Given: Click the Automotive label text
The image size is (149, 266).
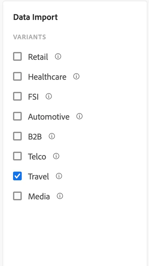Looking at the screenshot, I should [x=49, y=117].
